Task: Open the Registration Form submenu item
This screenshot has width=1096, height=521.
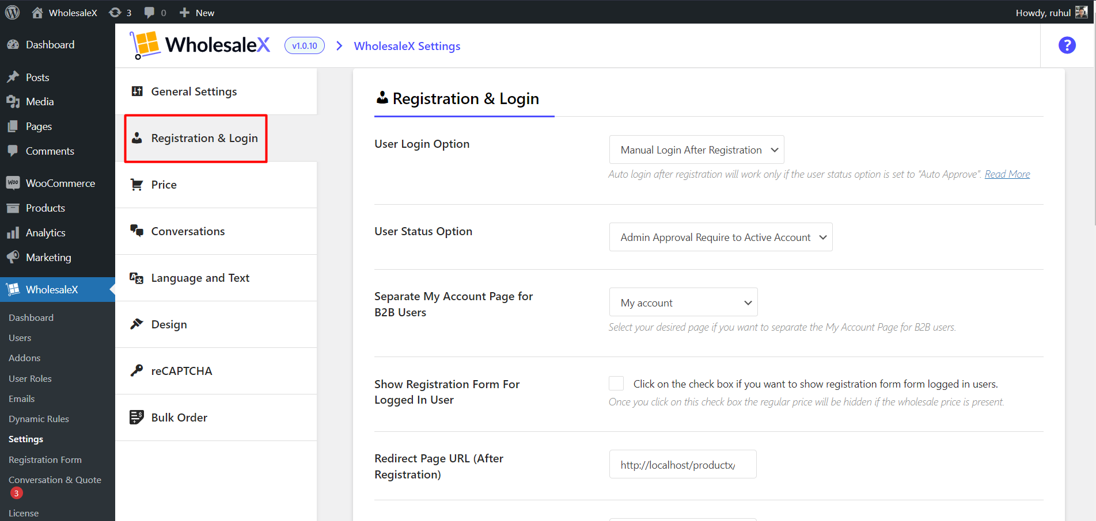Action: (45, 459)
